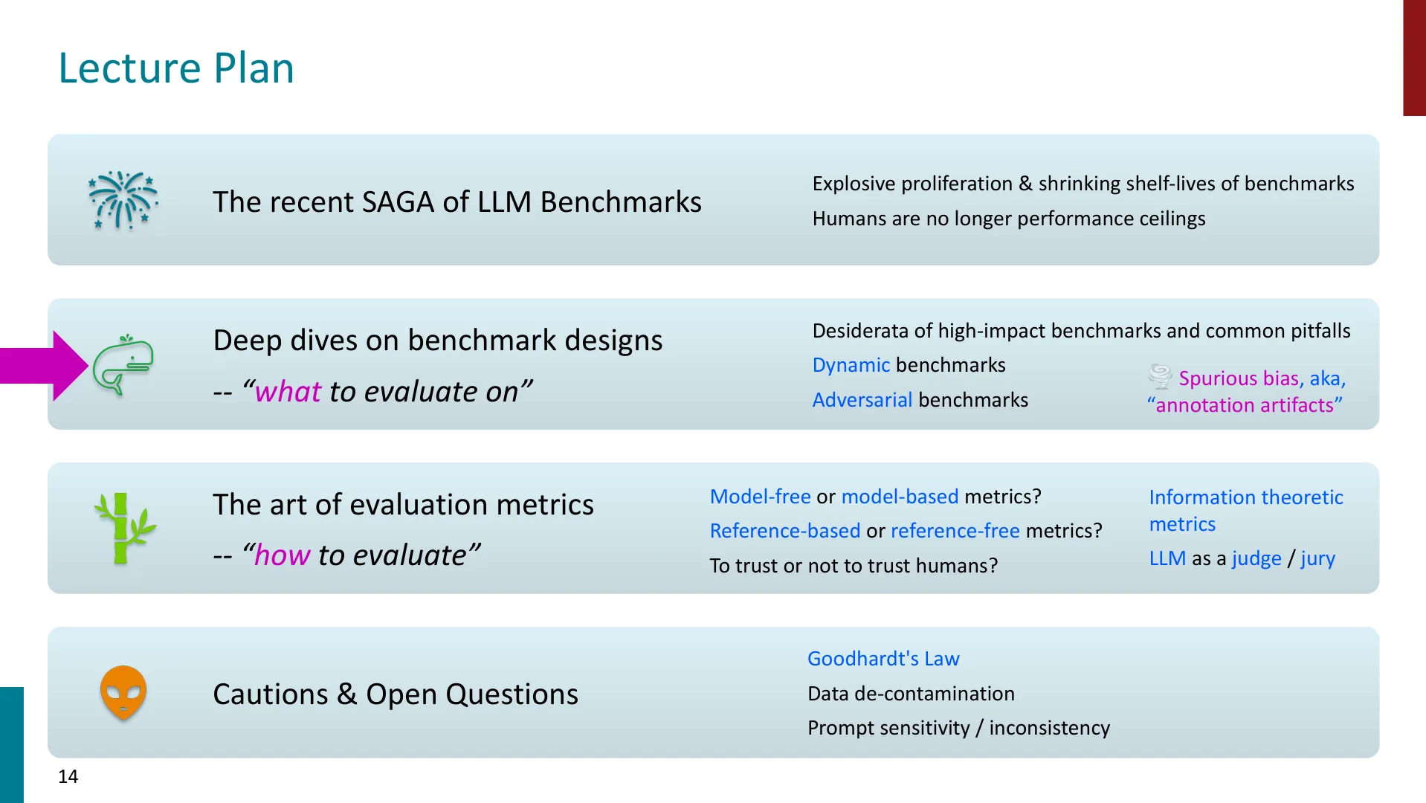The width and height of the screenshot is (1426, 803).
Task: Click the green whale icon
Action: tap(123, 364)
